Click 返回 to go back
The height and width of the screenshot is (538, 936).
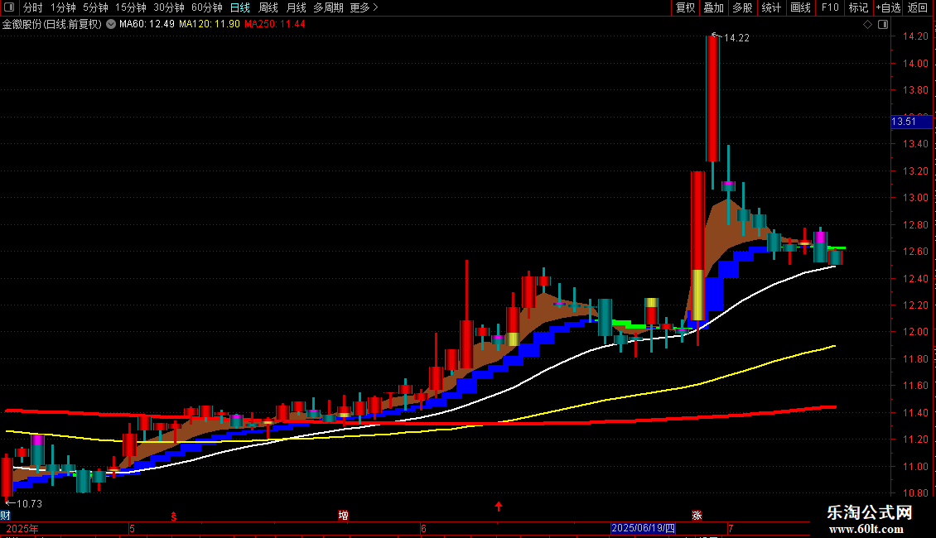click(918, 7)
